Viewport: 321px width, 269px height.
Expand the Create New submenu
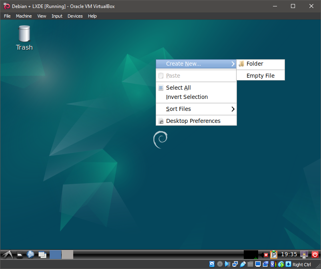coord(196,64)
